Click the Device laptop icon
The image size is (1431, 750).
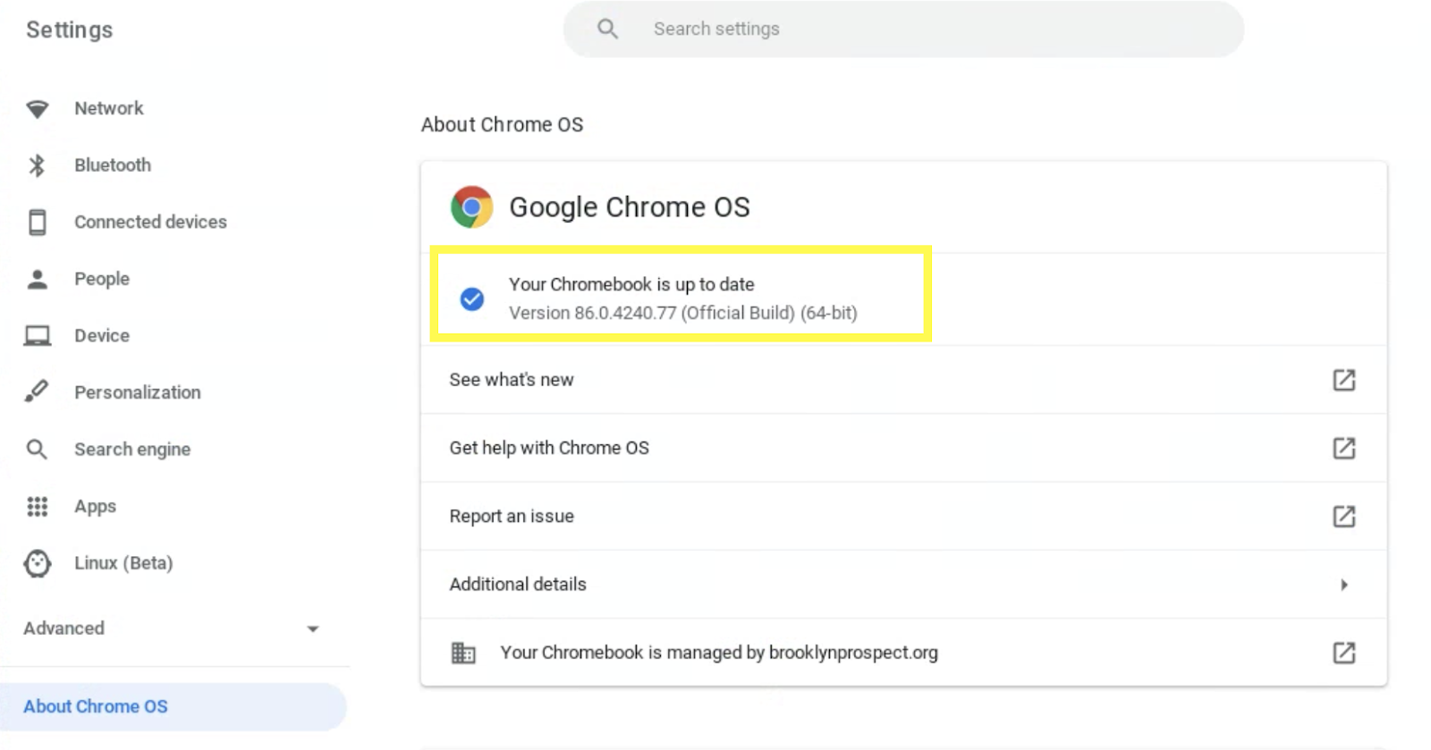click(x=37, y=336)
